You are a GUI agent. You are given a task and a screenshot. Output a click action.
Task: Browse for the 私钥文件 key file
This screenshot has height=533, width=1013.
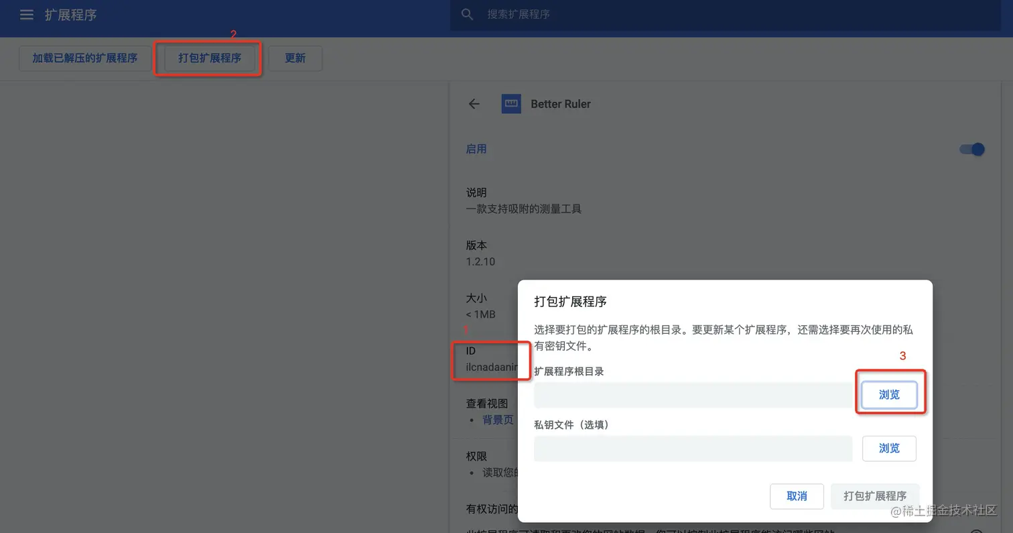tap(889, 449)
